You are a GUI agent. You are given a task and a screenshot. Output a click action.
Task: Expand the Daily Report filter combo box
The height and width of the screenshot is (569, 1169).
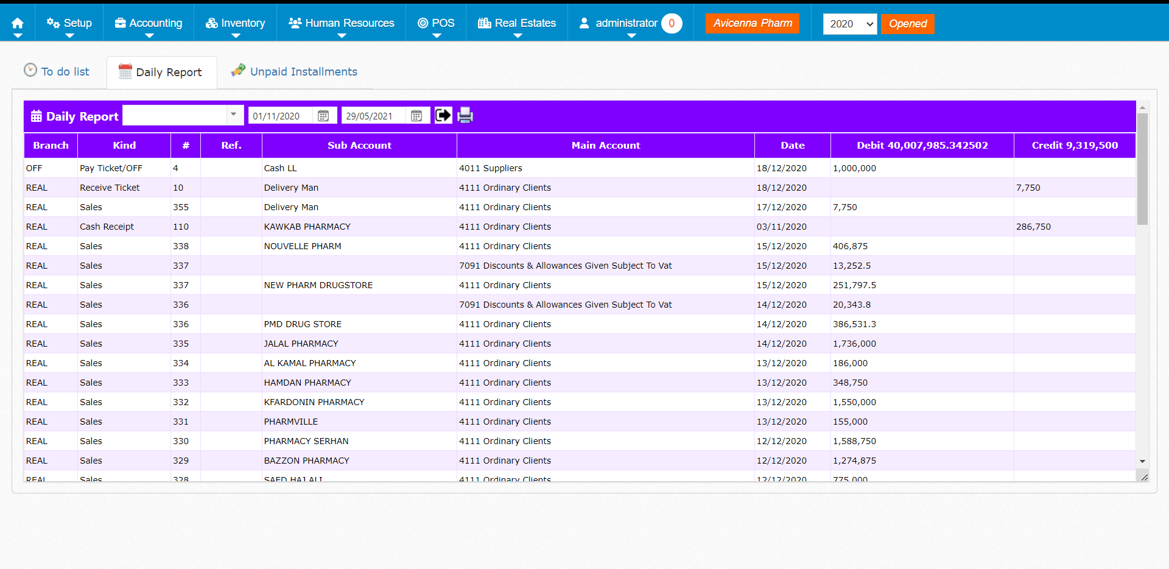click(x=233, y=115)
